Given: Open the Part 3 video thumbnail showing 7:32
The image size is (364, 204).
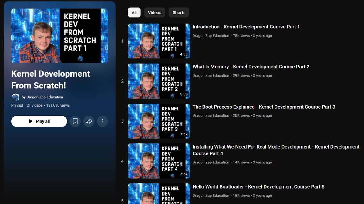Looking at the screenshot, I should pyautogui.click(x=159, y=121).
